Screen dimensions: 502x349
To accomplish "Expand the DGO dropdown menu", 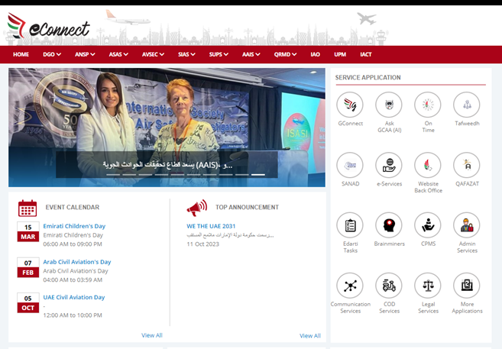I will tap(53, 55).
